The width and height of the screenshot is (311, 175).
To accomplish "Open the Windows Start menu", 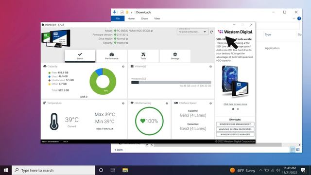I will point(6,170).
